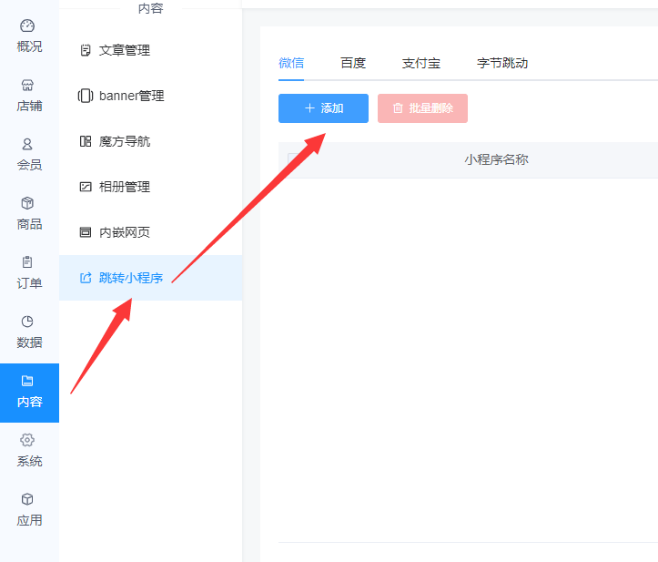Open the 系统 gear icon
The image size is (658, 562).
tap(27, 440)
